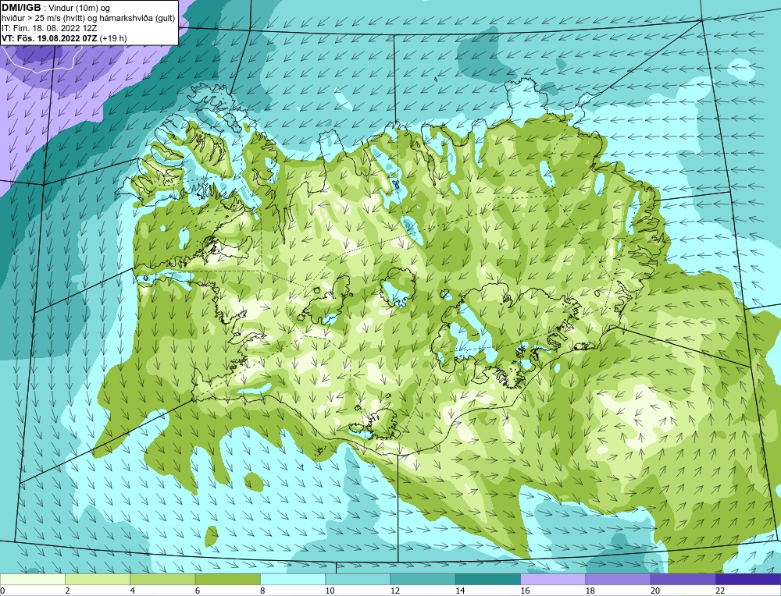Click the 'hviður > 25 m/s (hvítt)' description line

(x=88, y=19)
